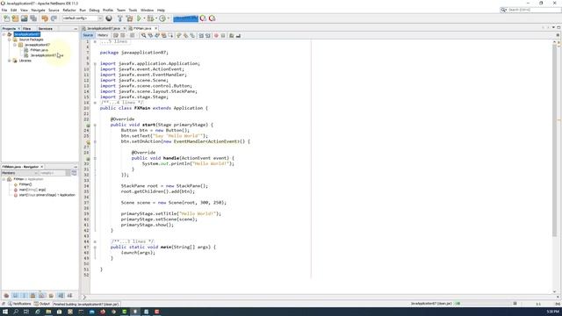Click the Notifications icon in status bar
The height and width of the screenshot is (316, 562).
[x=10, y=304]
